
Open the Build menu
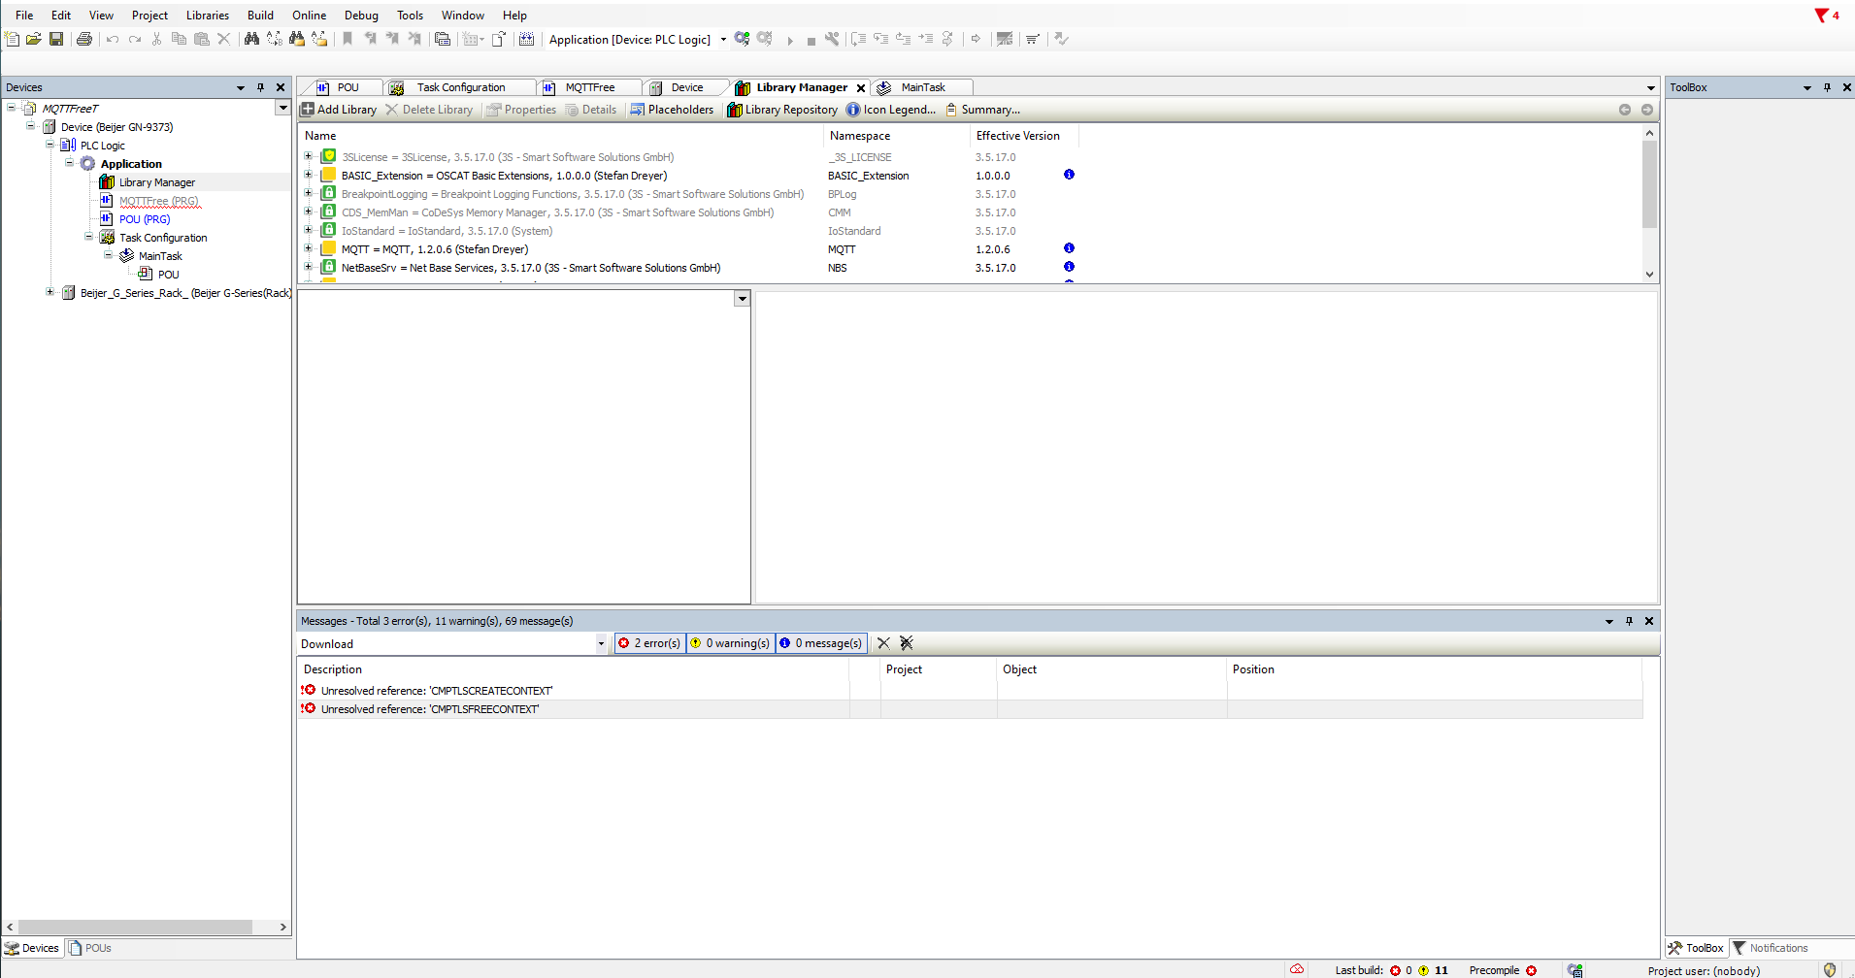tap(260, 16)
